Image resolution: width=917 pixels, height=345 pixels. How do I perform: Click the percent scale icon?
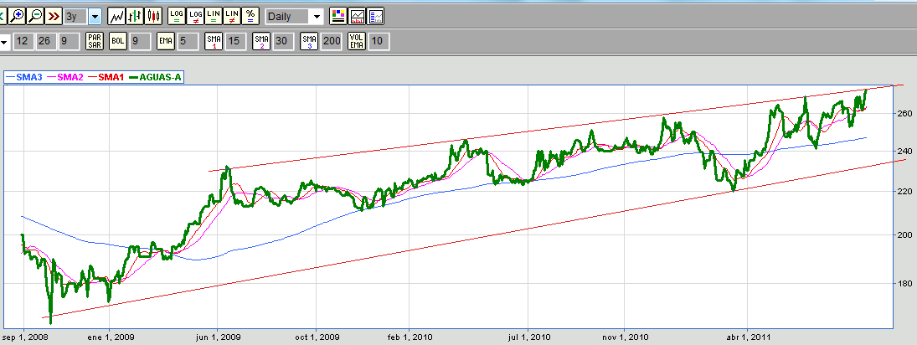pos(250,16)
